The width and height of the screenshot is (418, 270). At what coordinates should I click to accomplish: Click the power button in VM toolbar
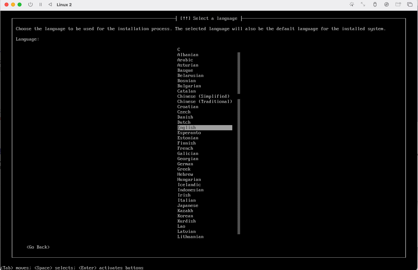(30, 5)
